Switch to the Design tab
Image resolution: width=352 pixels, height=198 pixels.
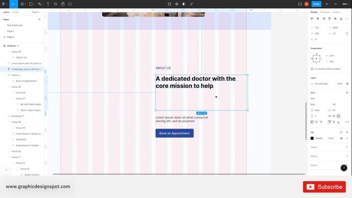[314, 12]
